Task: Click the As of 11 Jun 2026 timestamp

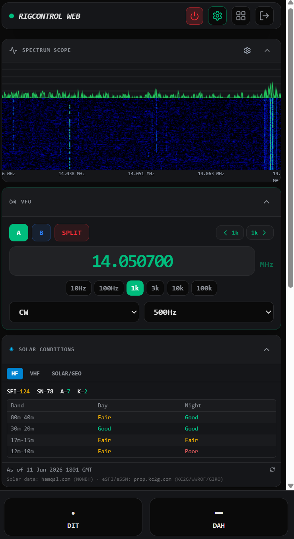Action: coord(49,470)
